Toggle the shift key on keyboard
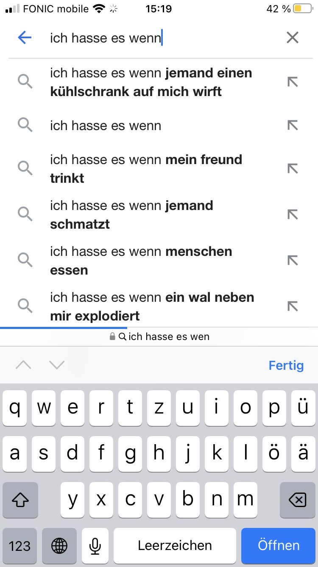The width and height of the screenshot is (318, 567). click(20, 500)
